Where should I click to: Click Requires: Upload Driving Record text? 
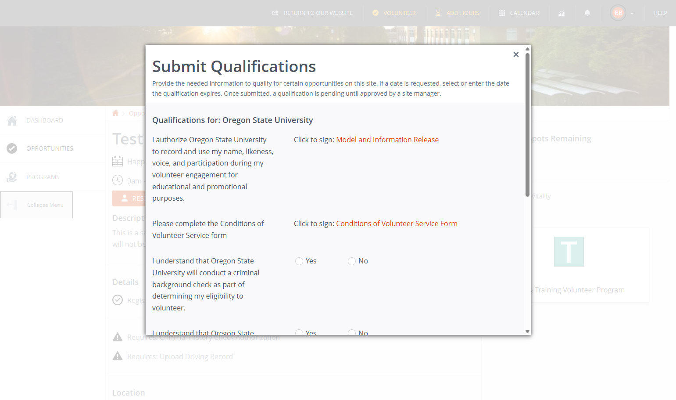tap(180, 357)
